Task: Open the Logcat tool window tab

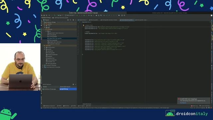Action: pyautogui.click(x=82, y=106)
